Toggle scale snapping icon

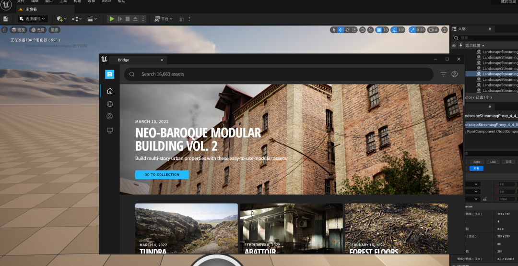pos(412,30)
